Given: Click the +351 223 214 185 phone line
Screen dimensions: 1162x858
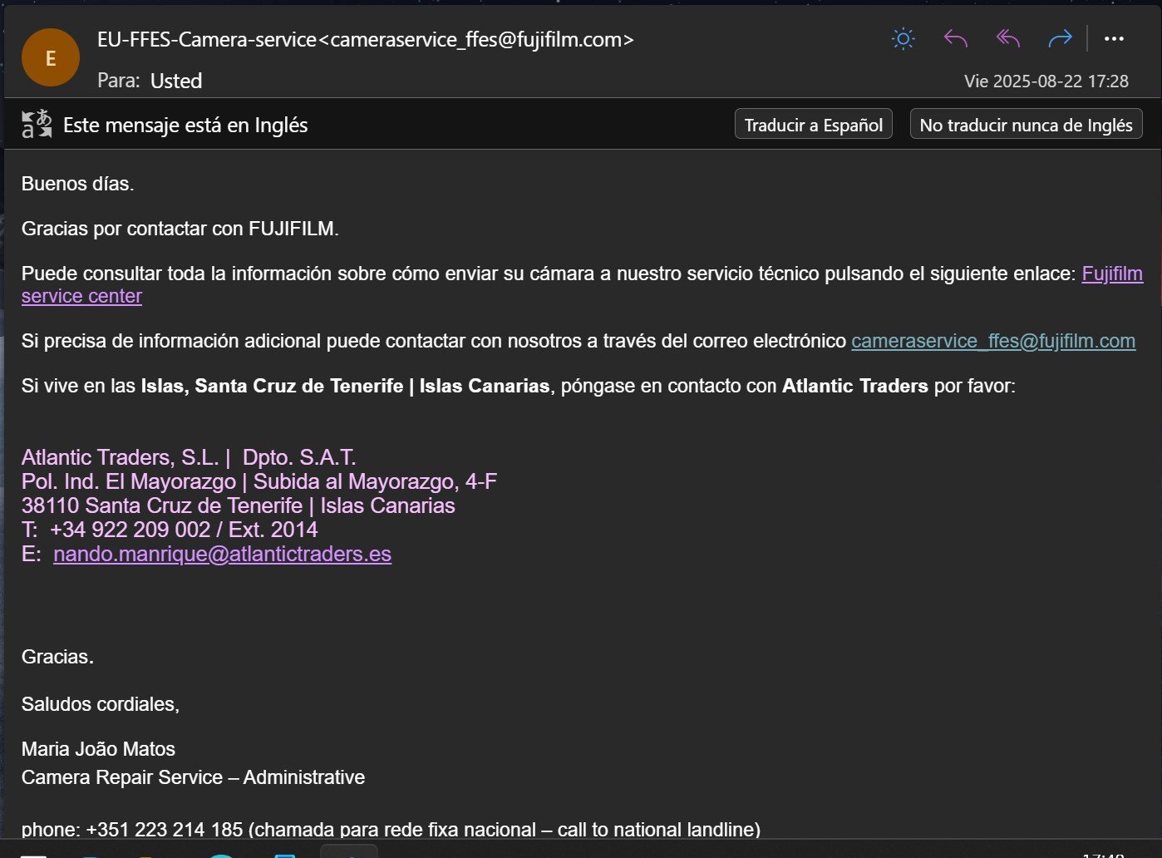Looking at the screenshot, I should tap(164, 829).
